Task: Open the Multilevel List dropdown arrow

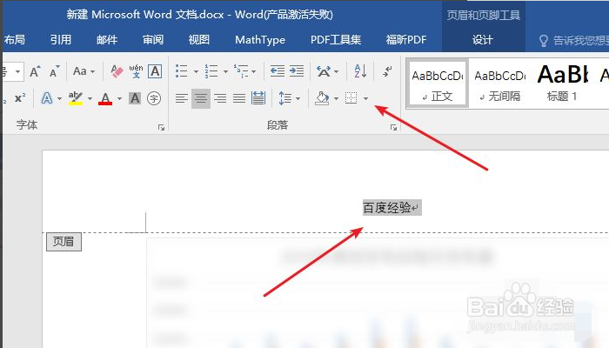Action: (x=254, y=72)
